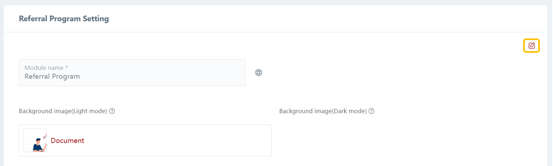This screenshot has width=553, height=166.
Task: Click the yellow-highlighted edit button
Action: click(x=531, y=46)
